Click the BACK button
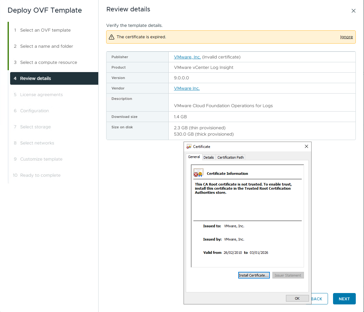Viewport: 364px width, 312px height. (x=318, y=299)
